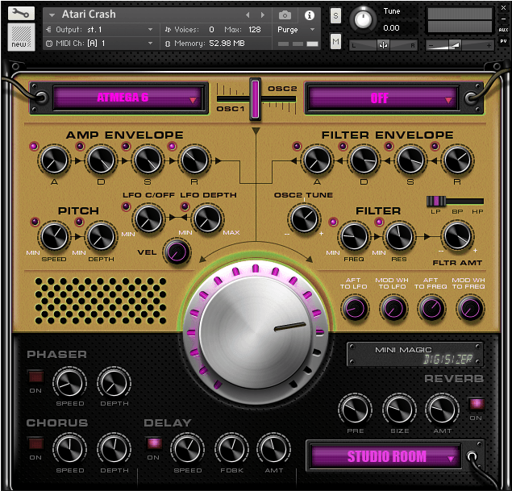512x491 pixels.
Task: Click the Pitch Speed knob
Action: 54,237
